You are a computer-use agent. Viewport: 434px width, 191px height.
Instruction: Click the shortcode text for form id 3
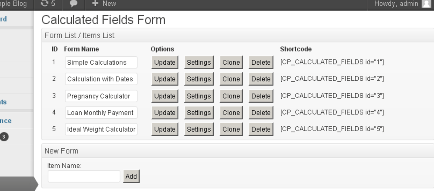[x=332, y=96]
